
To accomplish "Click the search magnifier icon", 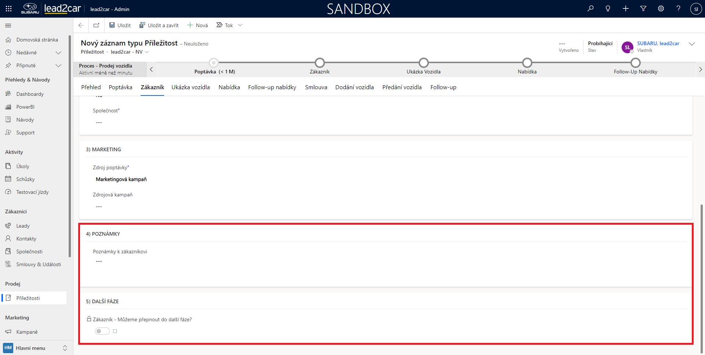I will (590, 9).
